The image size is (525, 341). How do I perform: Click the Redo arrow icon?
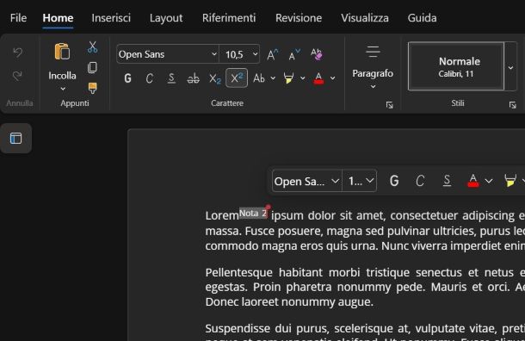click(17, 76)
